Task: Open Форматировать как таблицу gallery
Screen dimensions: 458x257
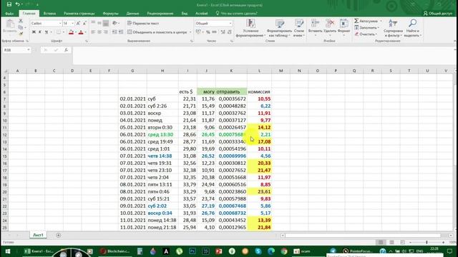Action: 279,28
